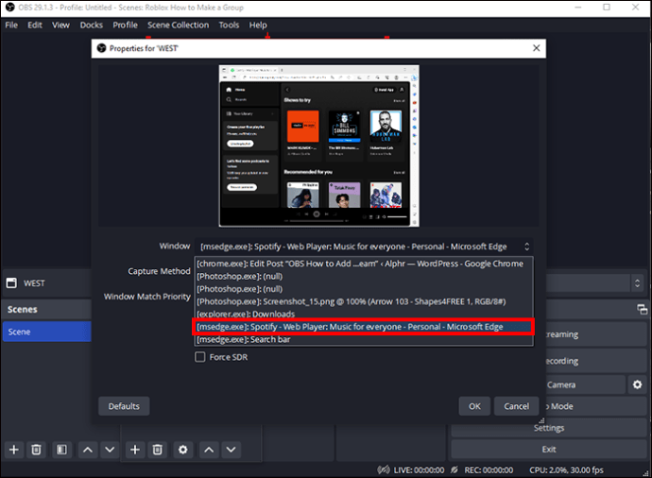Select the Scene item in Scenes list

pos(47,332)
